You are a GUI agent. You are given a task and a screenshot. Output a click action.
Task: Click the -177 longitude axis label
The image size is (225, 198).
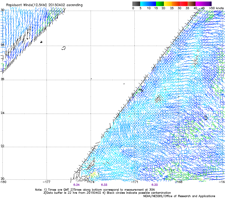click(47, 182)
